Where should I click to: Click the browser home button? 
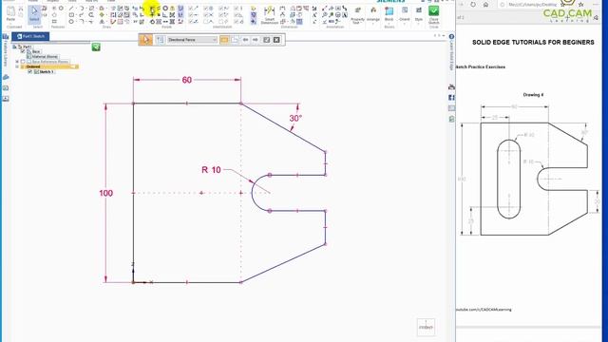click(485, 5)
